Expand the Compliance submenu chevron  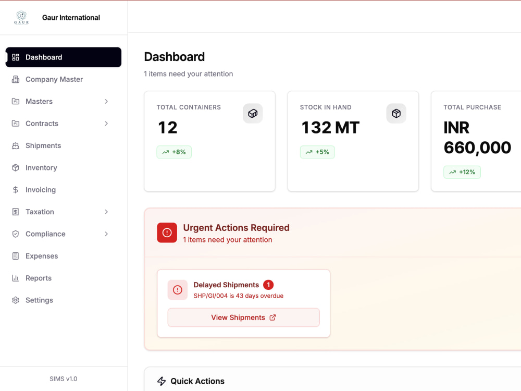(106, 234)
